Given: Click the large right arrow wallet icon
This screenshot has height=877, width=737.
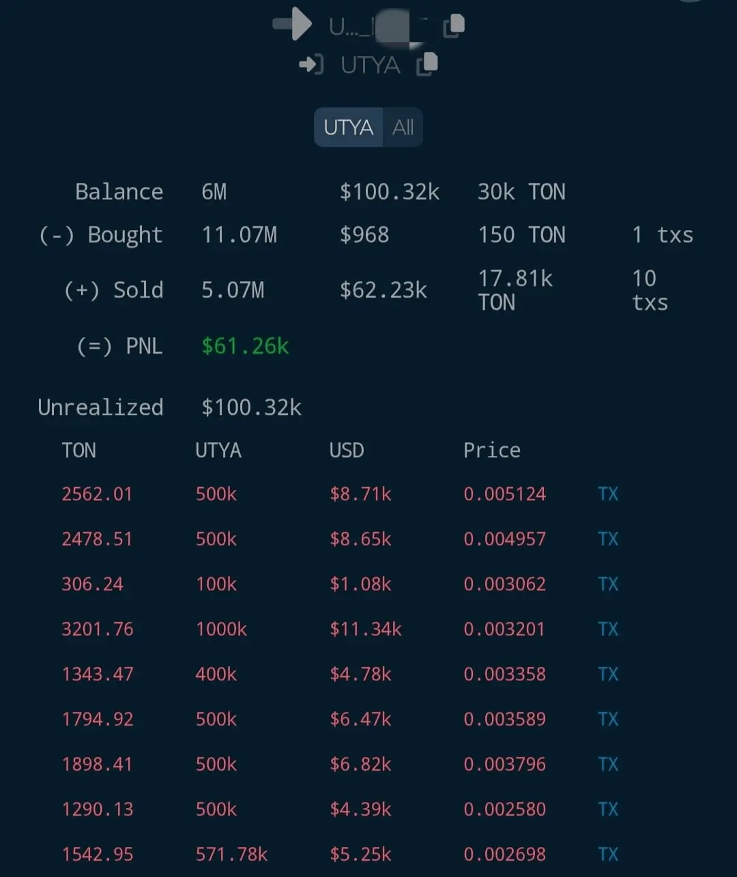Looking at the screenshot, I should click(293, 25).
